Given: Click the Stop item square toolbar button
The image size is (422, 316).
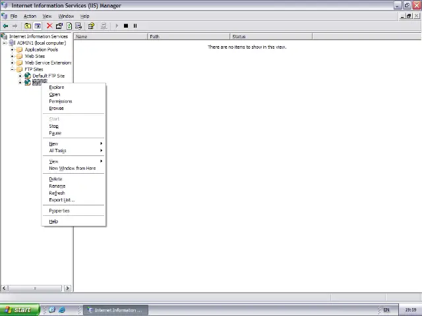Looking at the screenshot, I should click(x=126, y=26).
